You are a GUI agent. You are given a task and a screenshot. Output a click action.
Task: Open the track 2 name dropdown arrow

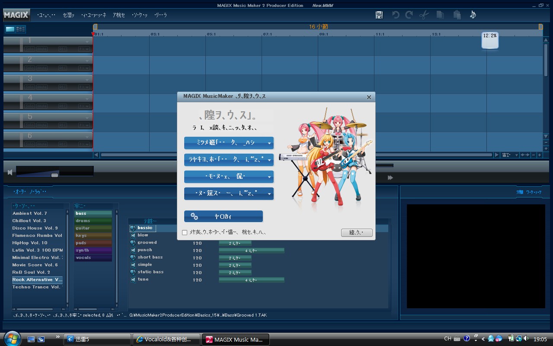88,61
